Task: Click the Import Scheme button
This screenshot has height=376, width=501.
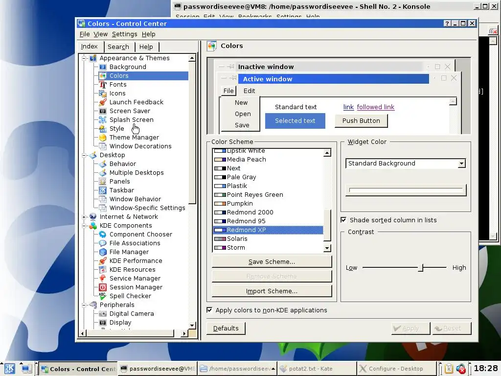Action: [x=272, y=291]
